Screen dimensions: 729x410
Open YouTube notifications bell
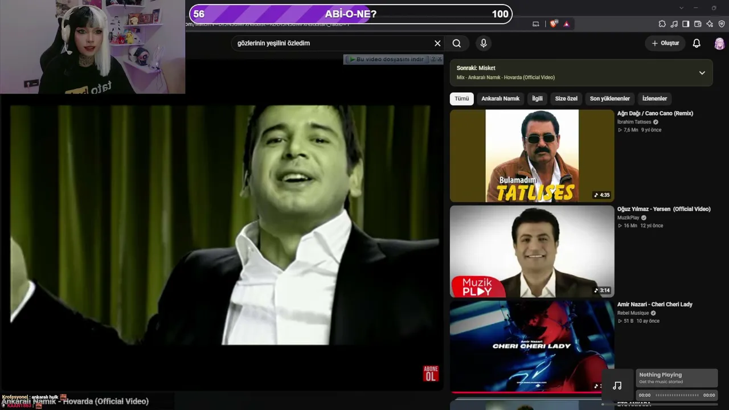click(x=697, y=43)
